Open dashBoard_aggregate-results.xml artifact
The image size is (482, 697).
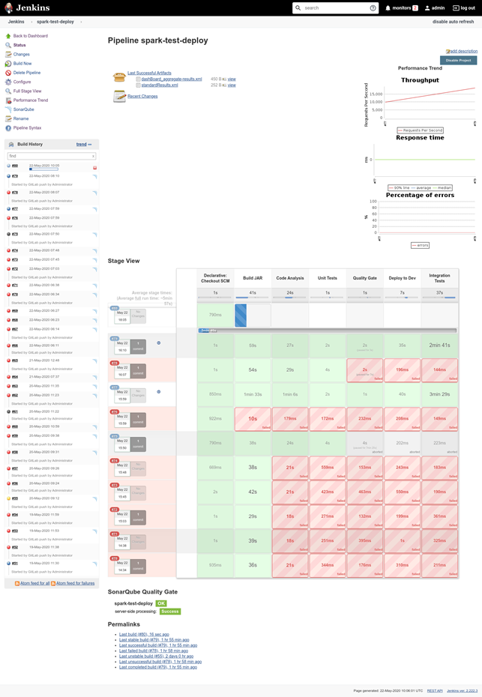coord(172,79)
